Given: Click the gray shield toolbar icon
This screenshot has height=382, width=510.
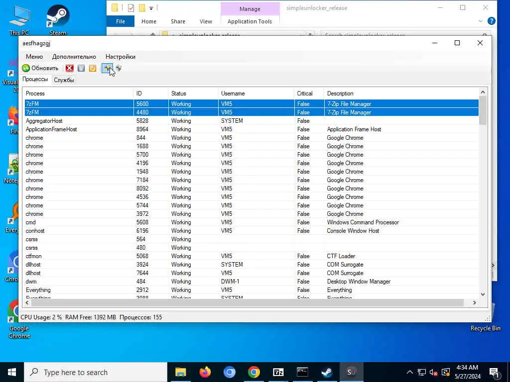Looking at the screenshot, I should (x=119, y=68).
